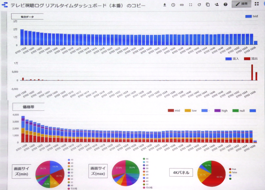Image resolution: width=265 pixels, height=190 pixels.
Task: Open the scheduled email delivery clock icon
Action: 173,5
